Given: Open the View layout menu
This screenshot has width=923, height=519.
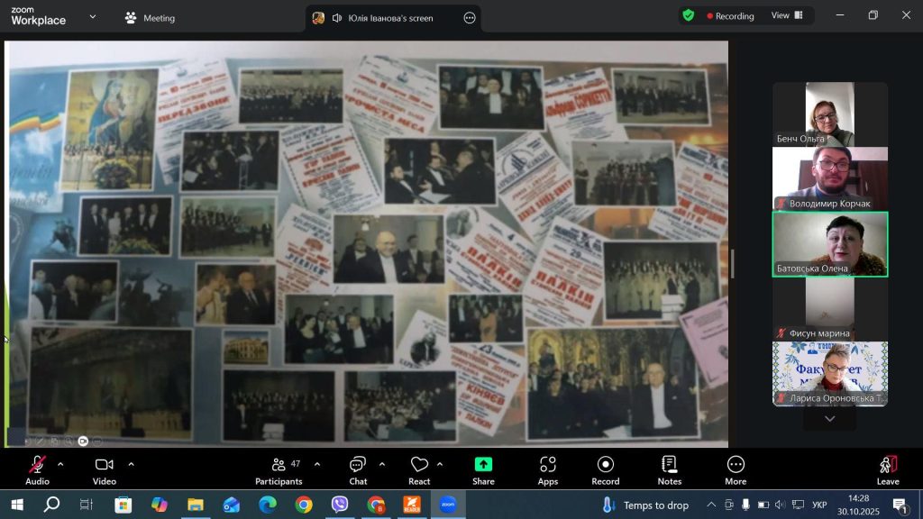Looking at the screenshot, I should click(x=787, y=15).
